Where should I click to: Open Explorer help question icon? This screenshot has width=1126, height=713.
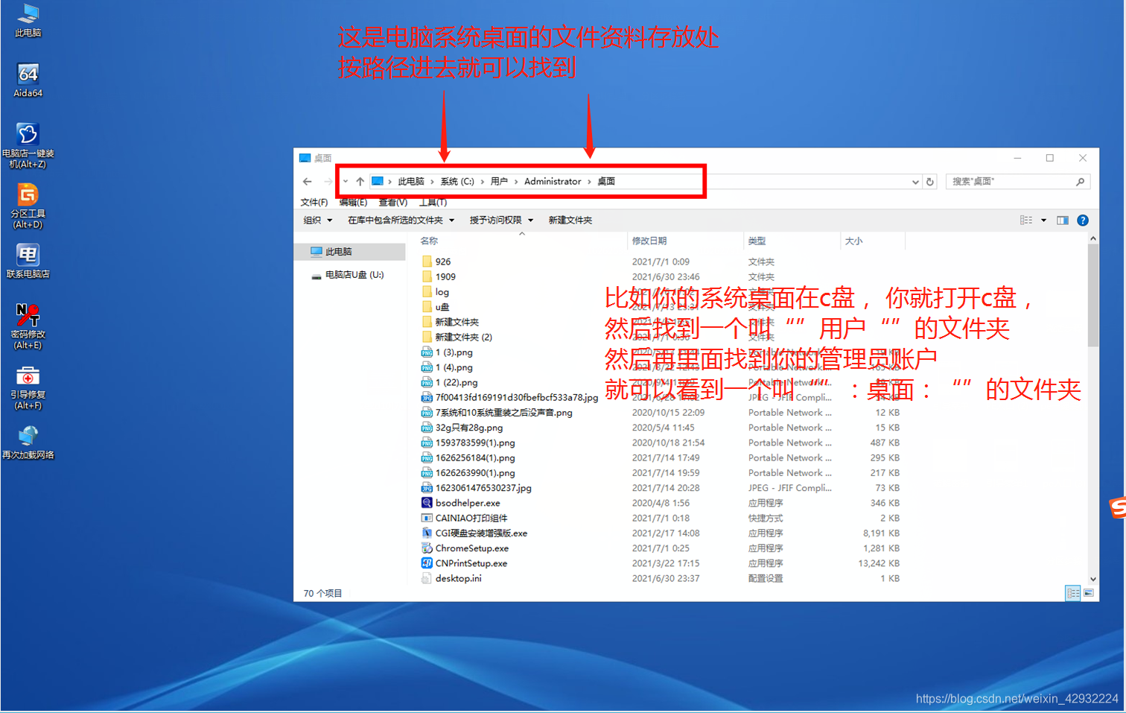tap(1083, 220)
